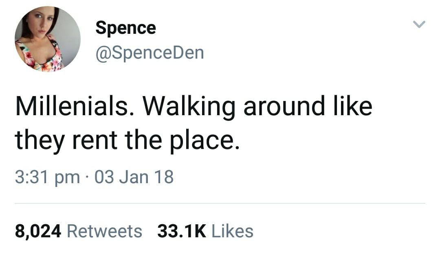
Task: Click the word 'around' in the tweet
Action: pos(284,107)
